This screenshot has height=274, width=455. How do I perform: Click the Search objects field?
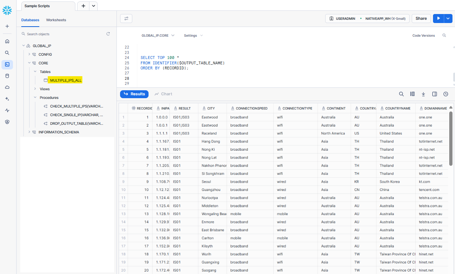point(63,34)
